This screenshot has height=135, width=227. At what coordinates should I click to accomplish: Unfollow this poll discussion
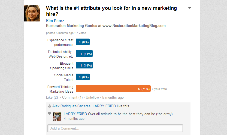click(x=92, y=98)
